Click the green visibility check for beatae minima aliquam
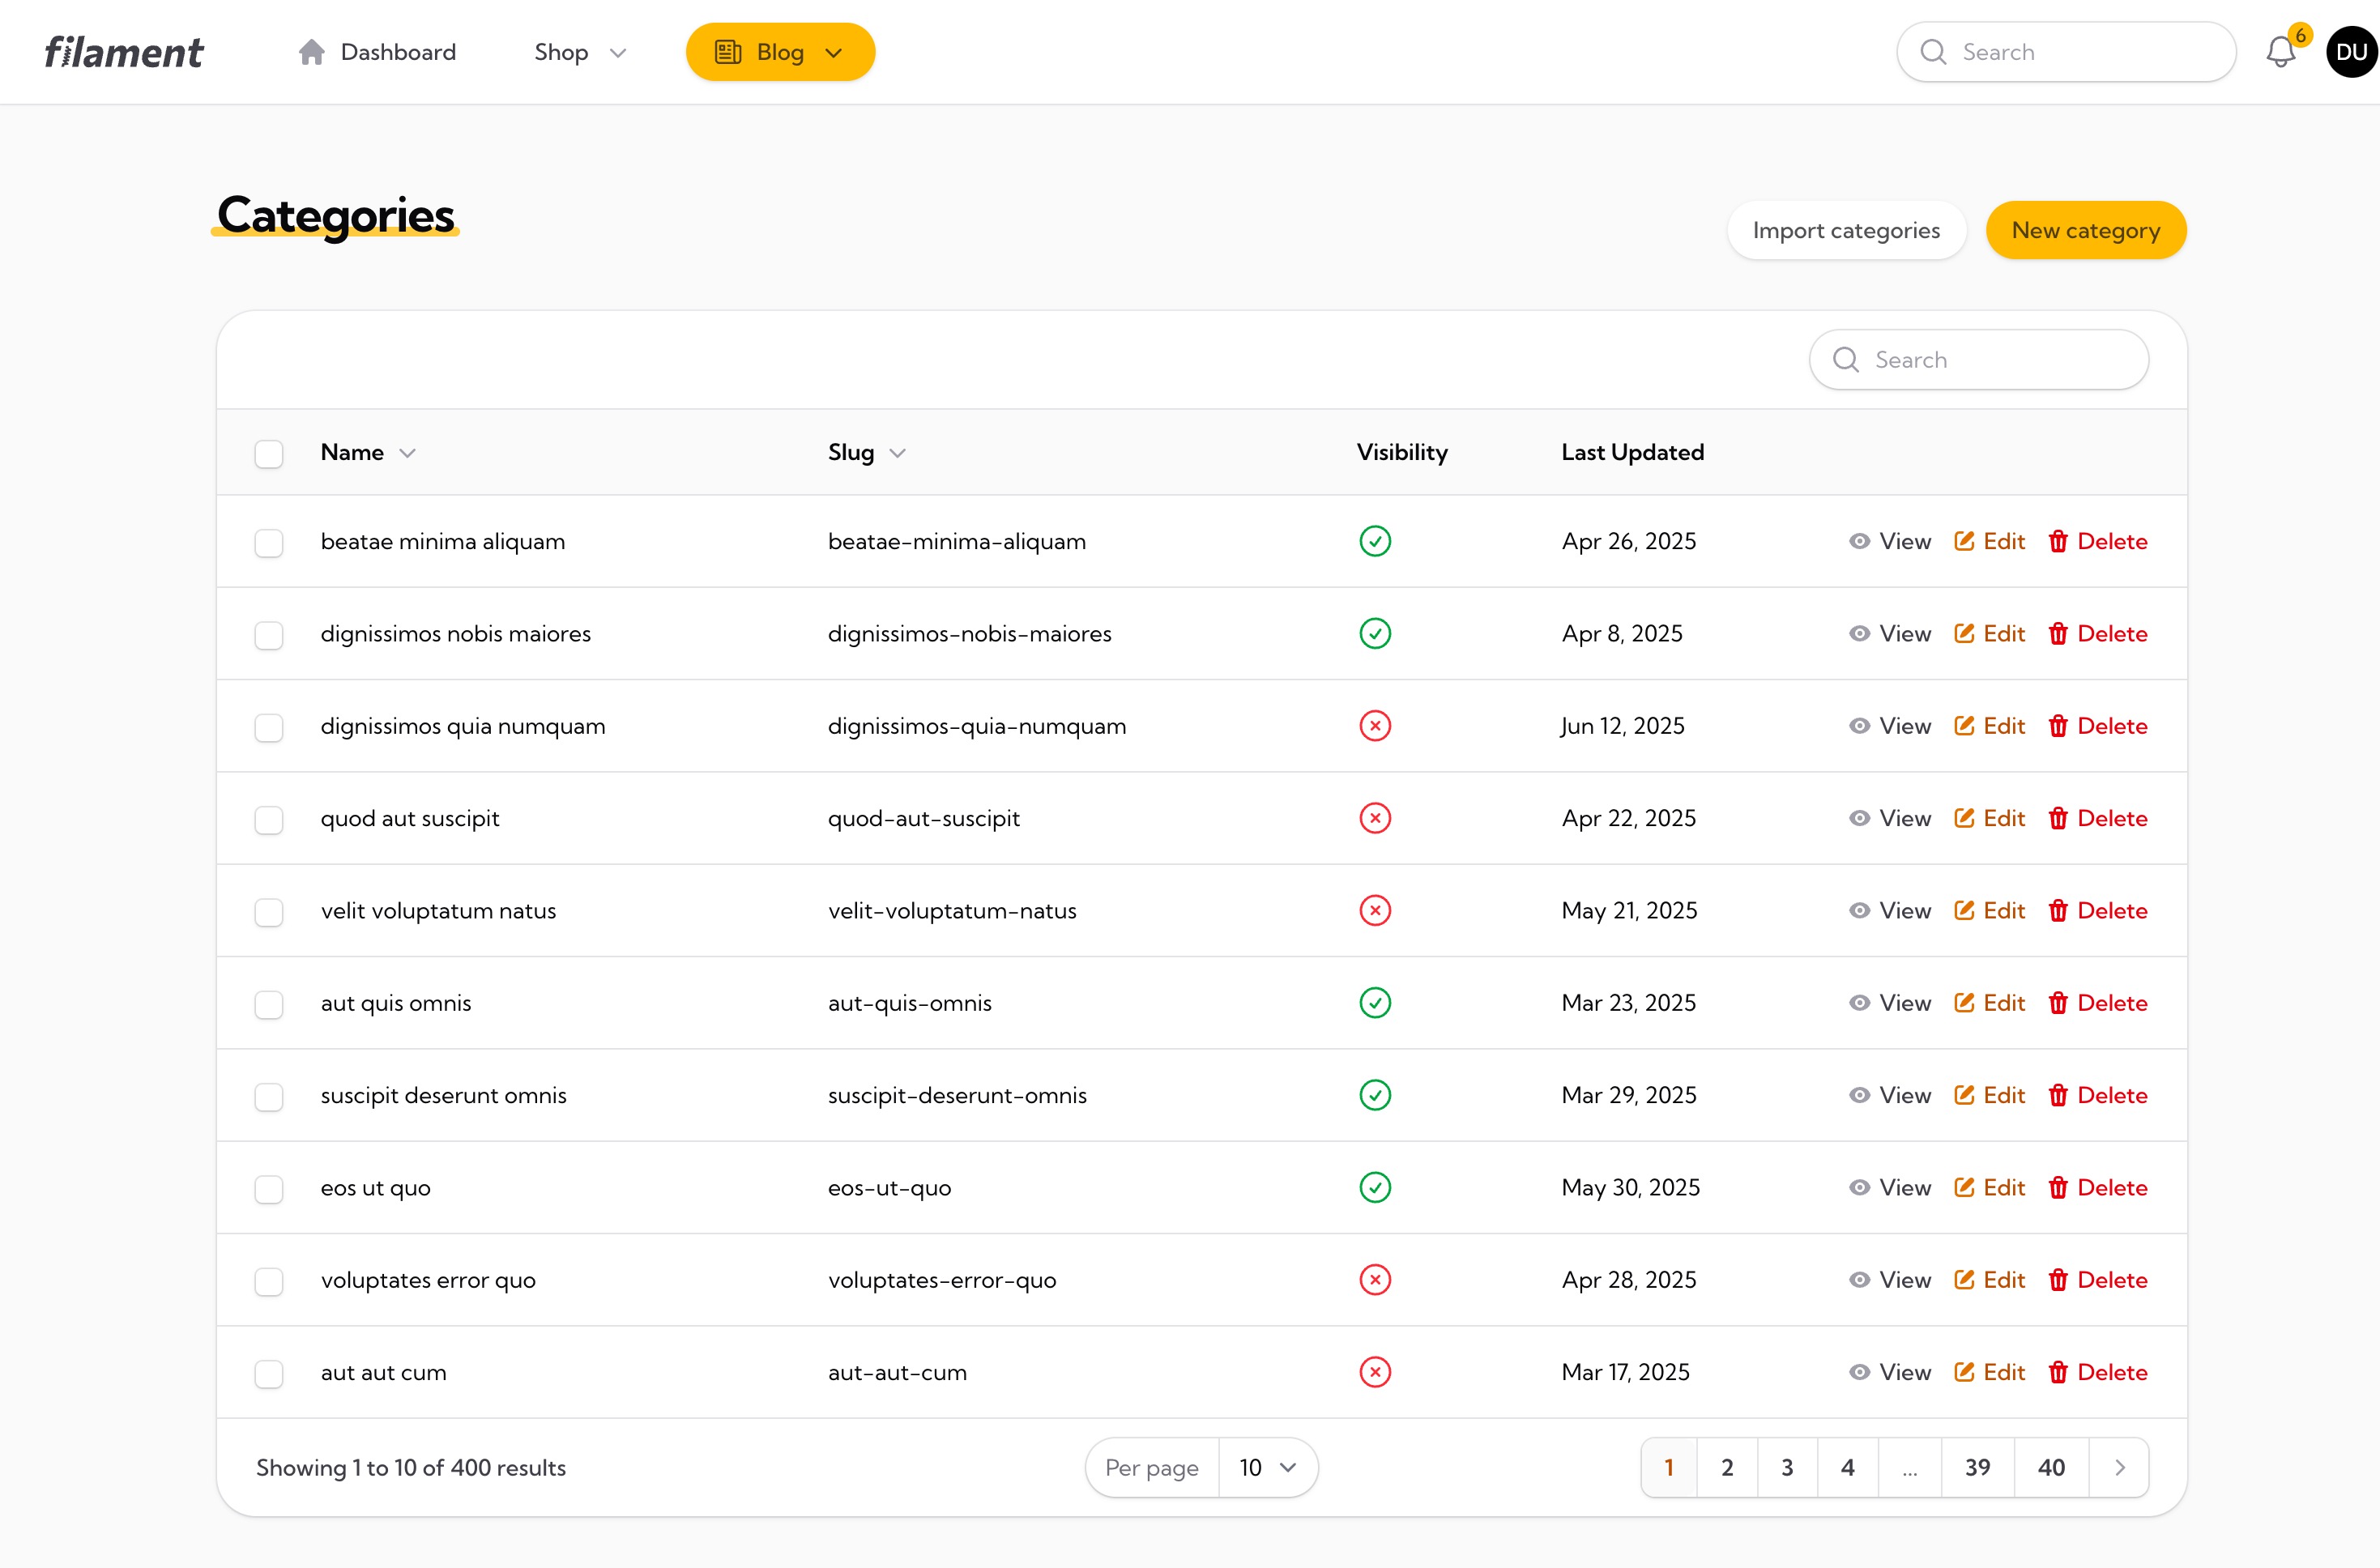 1375,541
